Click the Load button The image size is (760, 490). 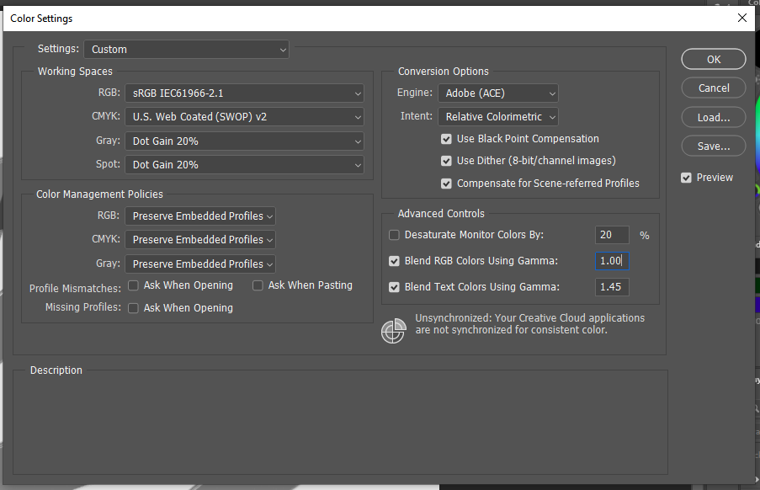tap(713, 116)
